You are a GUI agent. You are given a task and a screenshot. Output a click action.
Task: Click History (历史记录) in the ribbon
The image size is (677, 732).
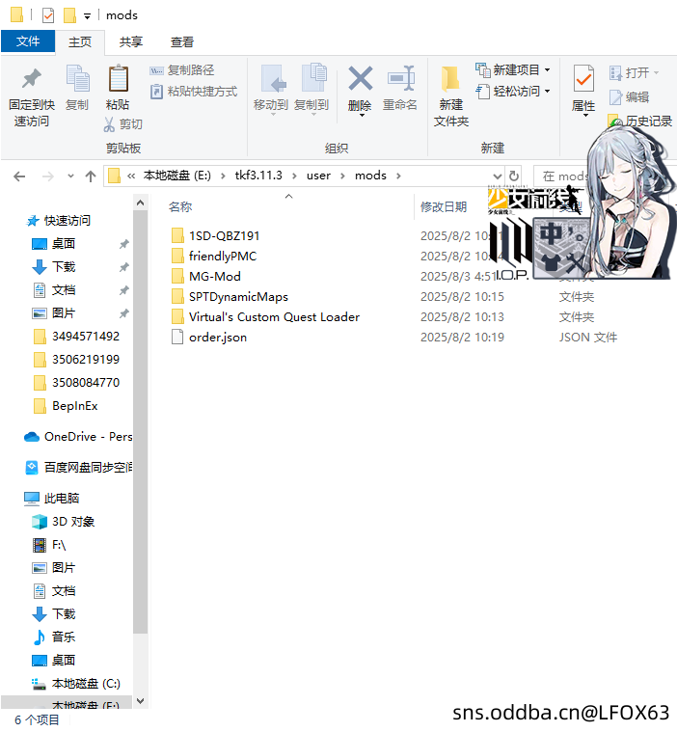tap(640, 122)
